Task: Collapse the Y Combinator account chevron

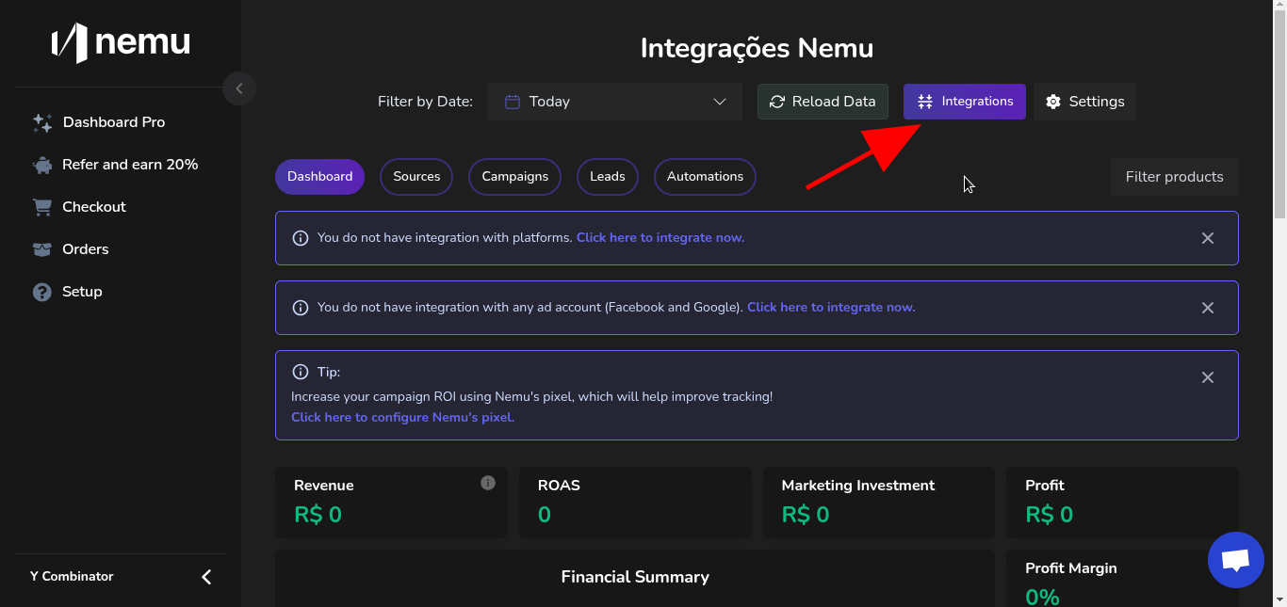Action: pos(206,577)
